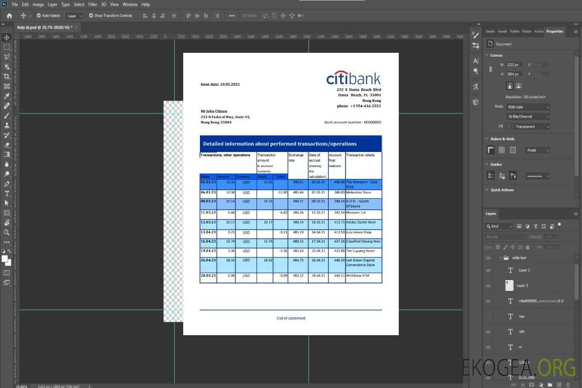Toggle visibility of the m text layer
Screen dimensions: 582x388
(x=488, y=347)
